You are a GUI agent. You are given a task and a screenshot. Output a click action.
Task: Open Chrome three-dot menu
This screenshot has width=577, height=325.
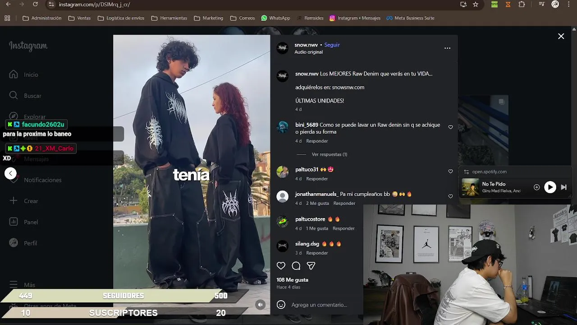point(569,4)
